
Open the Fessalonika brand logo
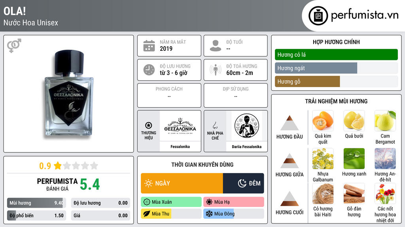180,126
